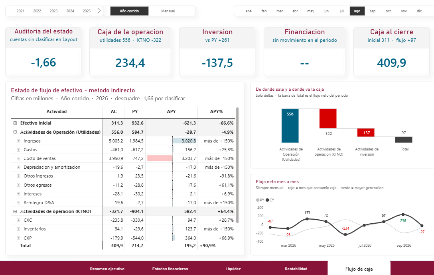434x275 pixels.
Task: Sort table by PY column header
Action: coord(135,111)
